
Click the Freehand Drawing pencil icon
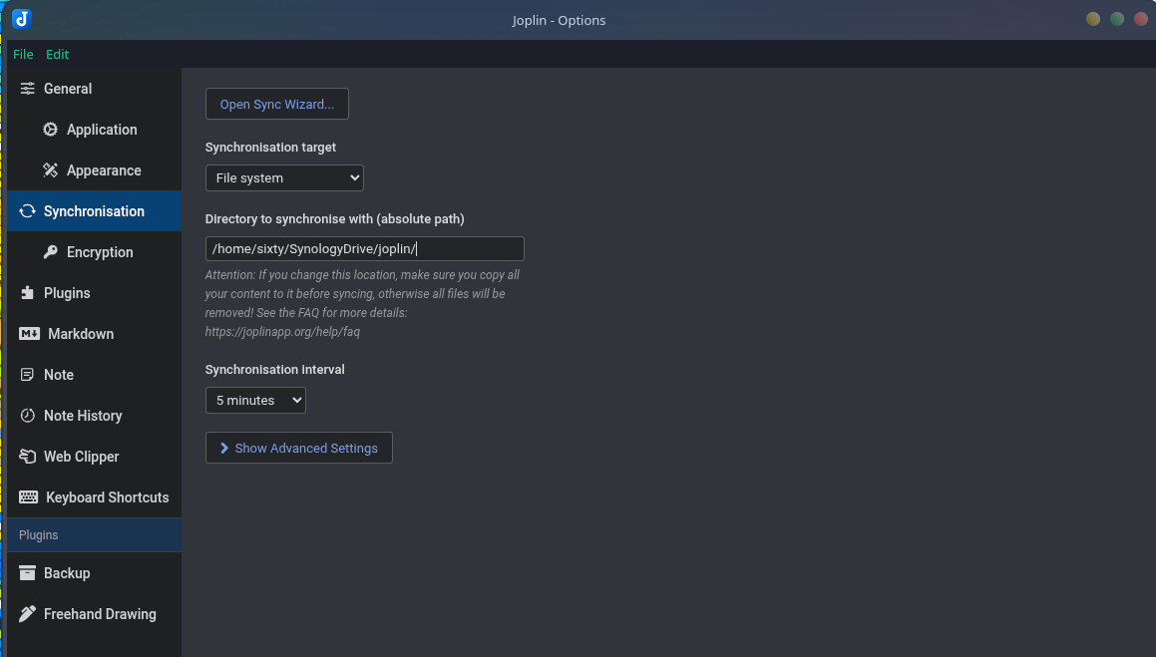coord(27,614)
